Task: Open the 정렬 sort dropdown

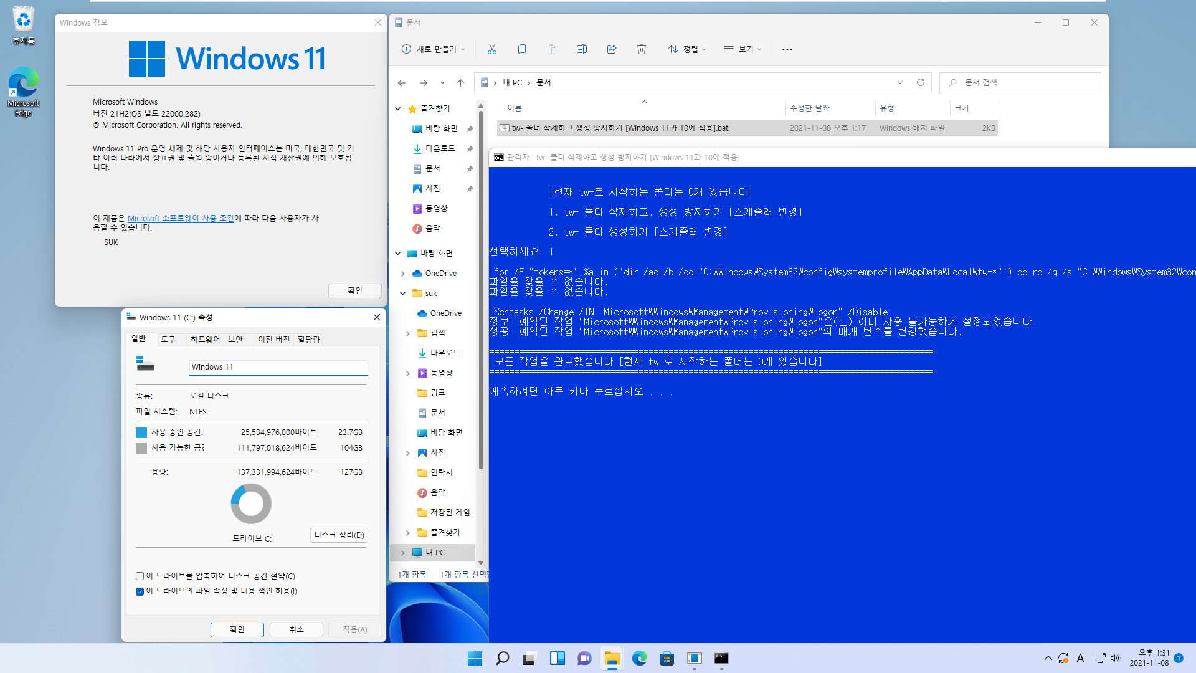Action: tap(687, 49)
